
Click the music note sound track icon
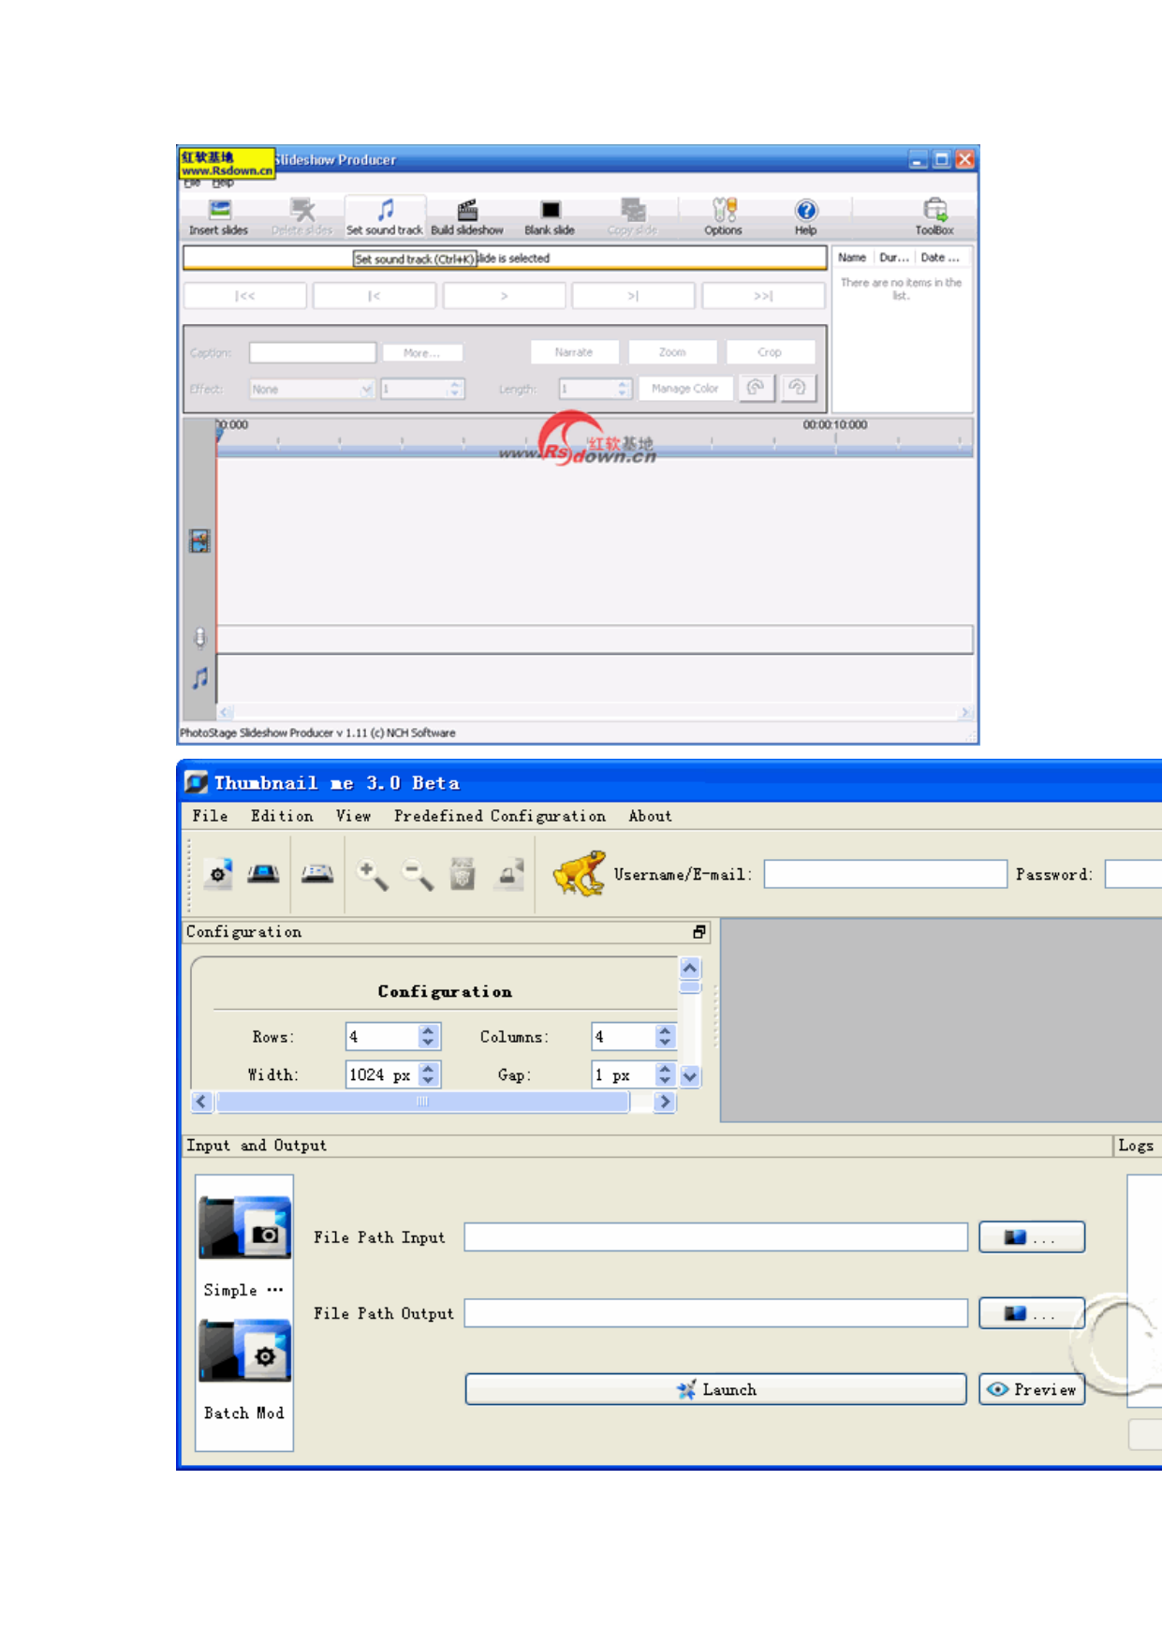(200, 678)
